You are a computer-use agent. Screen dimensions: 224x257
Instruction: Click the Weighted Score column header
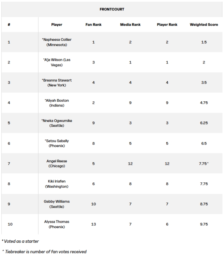(204, 24)
